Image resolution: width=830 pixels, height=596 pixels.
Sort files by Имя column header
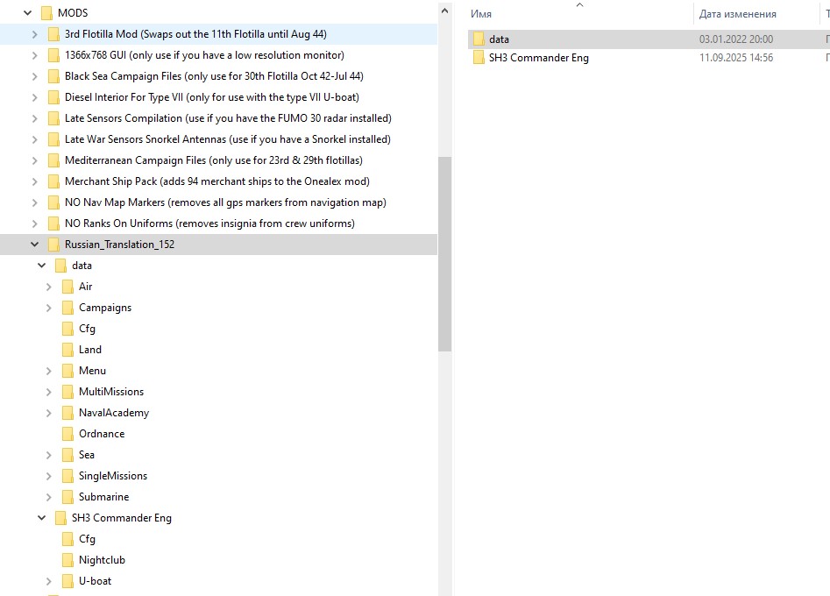[x=480, y=14]
